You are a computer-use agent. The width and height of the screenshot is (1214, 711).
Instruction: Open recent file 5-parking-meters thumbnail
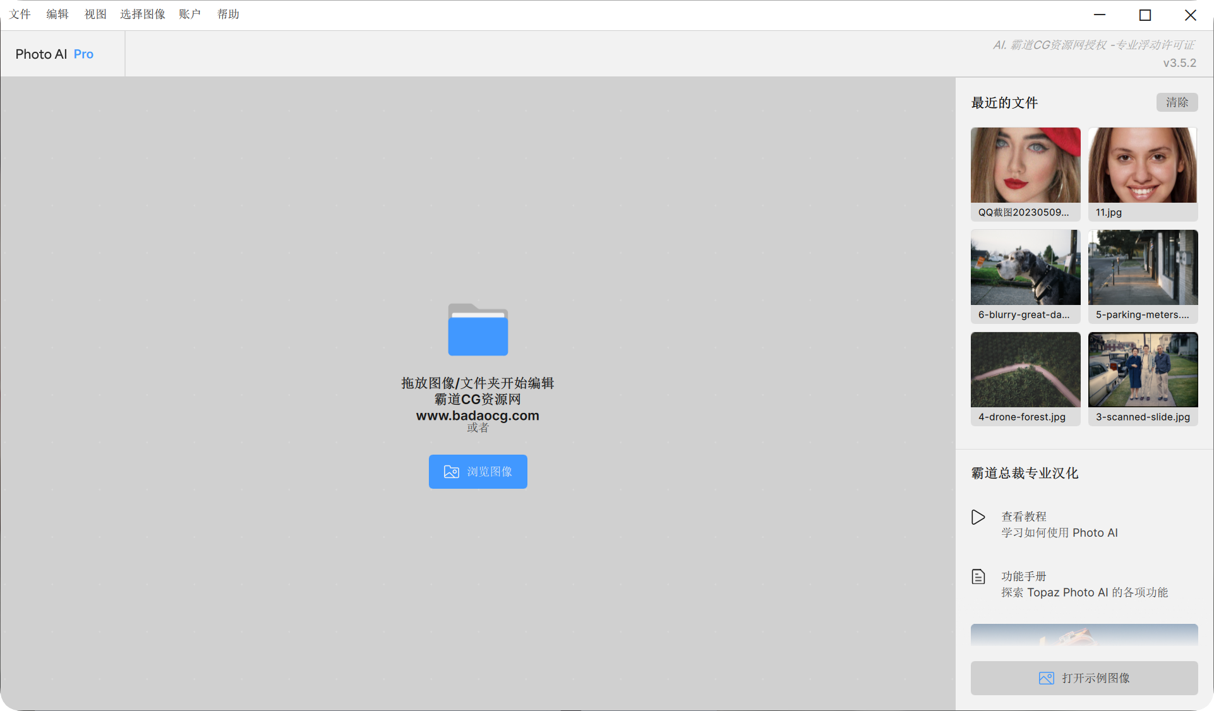coord(1143,276)
